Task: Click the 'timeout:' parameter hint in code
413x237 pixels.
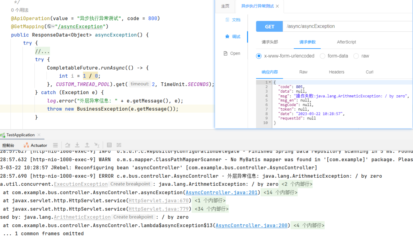Action: (x=140, y=84)
